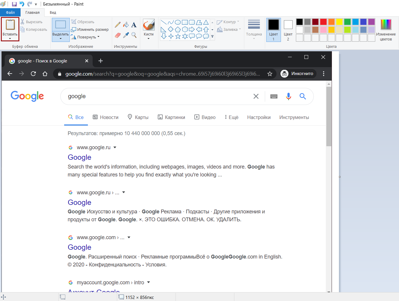
Task: Click the Изменить размер button
Action: (90, 29)
